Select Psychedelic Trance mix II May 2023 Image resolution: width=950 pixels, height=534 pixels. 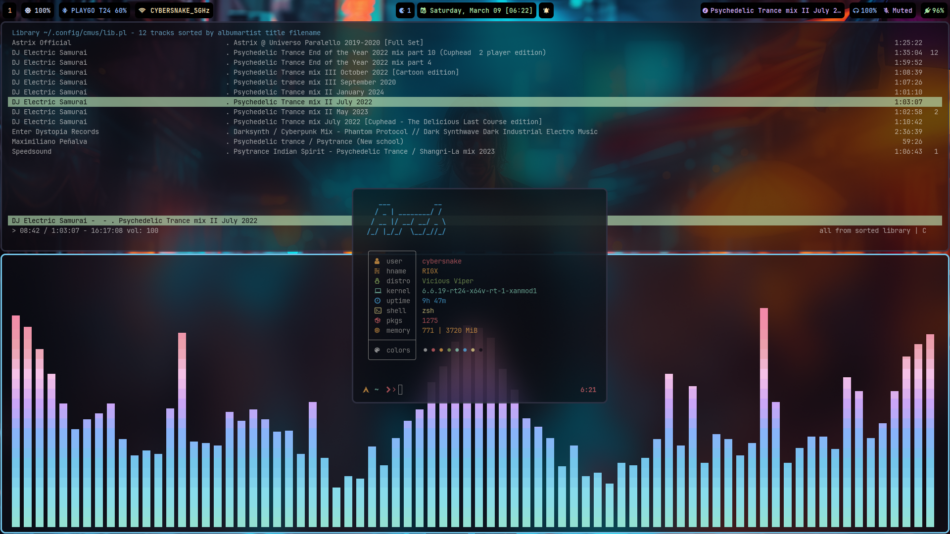(300, 112)
